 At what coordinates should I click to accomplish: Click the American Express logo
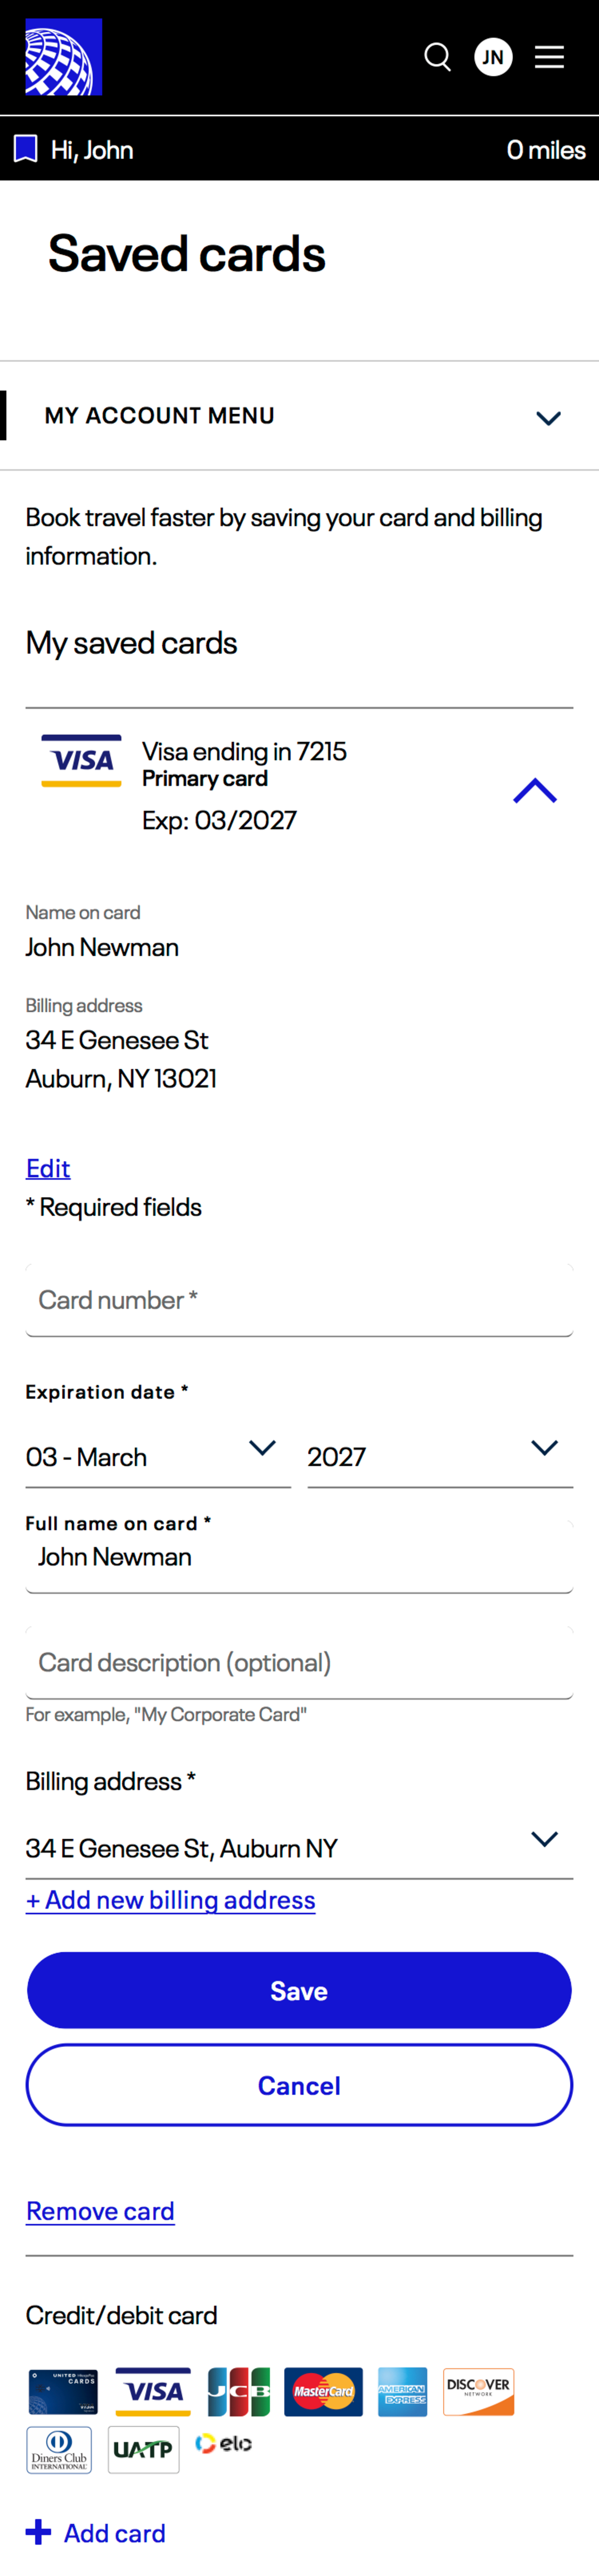[403, 2391]
